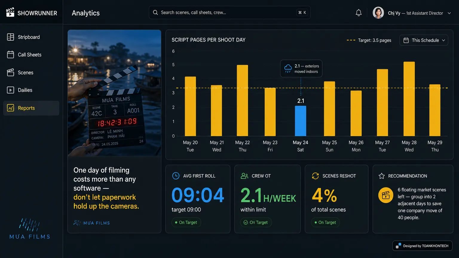Image resolution: width=459 pixels, height=258 pixels.
Task: Select the May 29 Thu bar
Action: tap(435, 110)
